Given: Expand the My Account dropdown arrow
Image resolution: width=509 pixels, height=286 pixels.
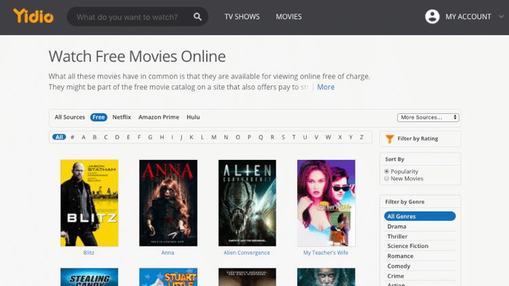Looking at the screenshot, I should pyautogui.click(x=502, y=16).
